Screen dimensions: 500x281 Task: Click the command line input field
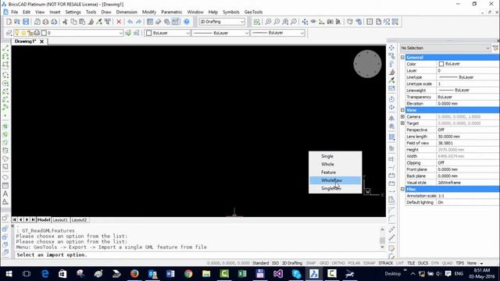tap(200, 255)
